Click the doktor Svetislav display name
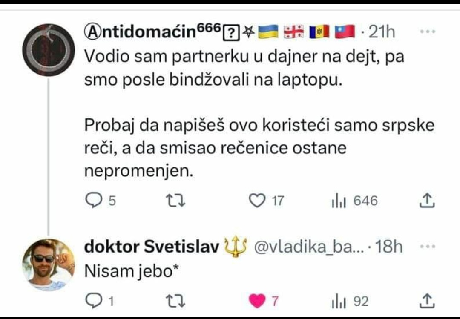 (x=152, y=247)
